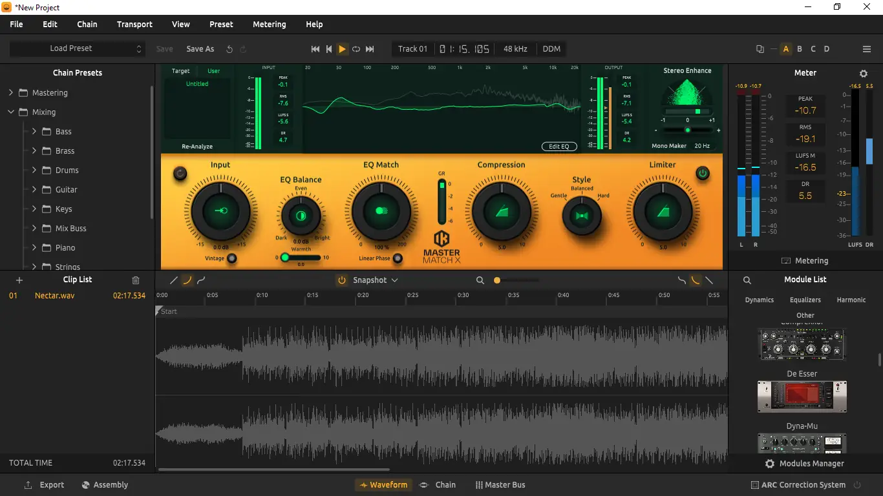Image resolution: width=883 pixels, height=496 pixels.
Task: Select the linear fade-in curve icon
Action: [x=173, y=280]
